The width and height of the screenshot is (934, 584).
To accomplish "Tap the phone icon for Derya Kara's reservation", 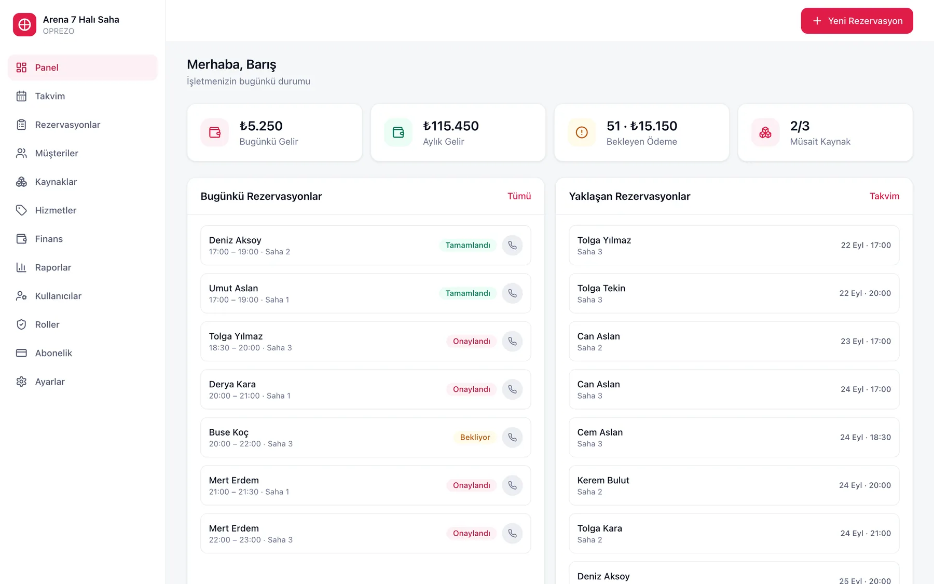I will coord(512,389).
